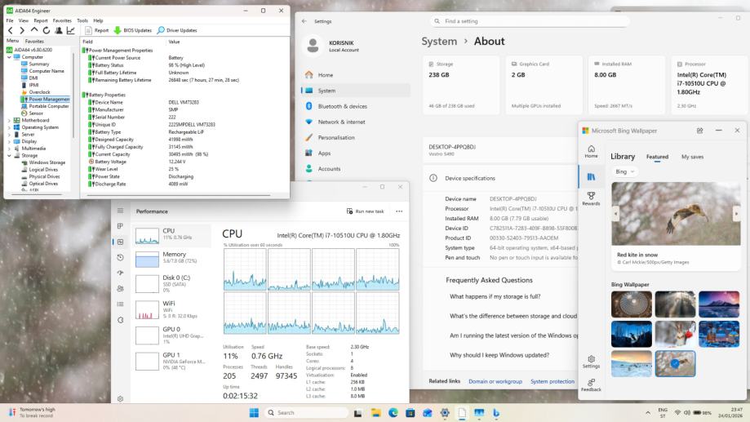Viewport: 750px width, 422px height.
Task: Select Physical Drives in AIDA64 tree
Action: coord(43,176)
